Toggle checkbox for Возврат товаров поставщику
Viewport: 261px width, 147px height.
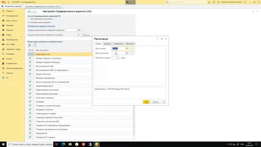coord(30,62)
